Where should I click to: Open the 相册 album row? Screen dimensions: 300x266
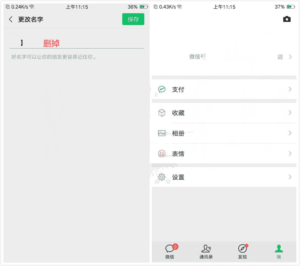224,133
